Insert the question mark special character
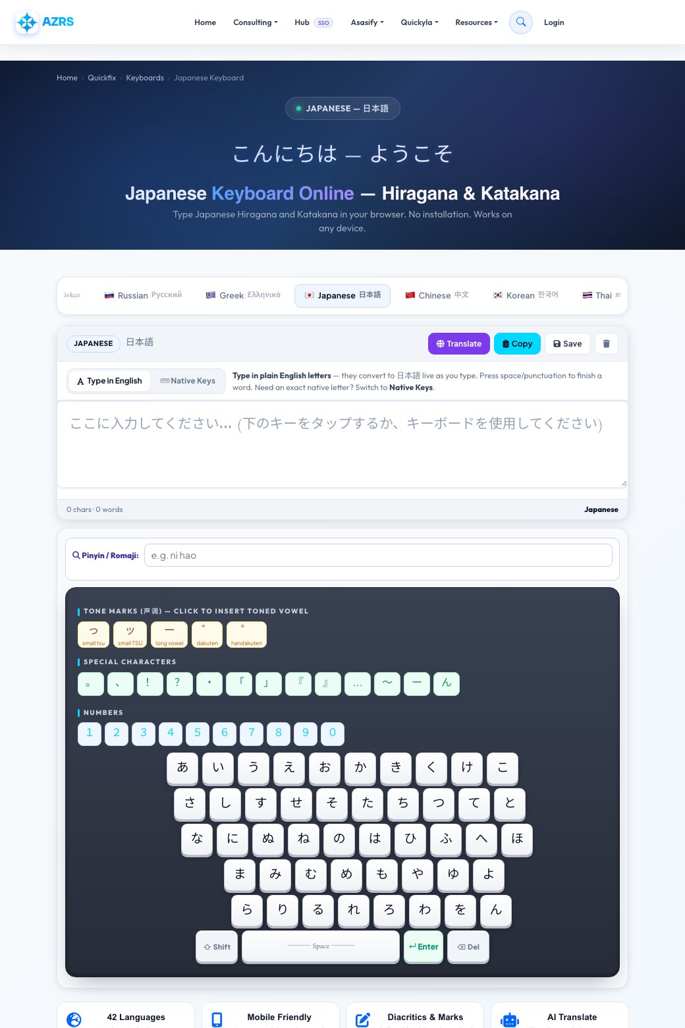 pos(179,684)
